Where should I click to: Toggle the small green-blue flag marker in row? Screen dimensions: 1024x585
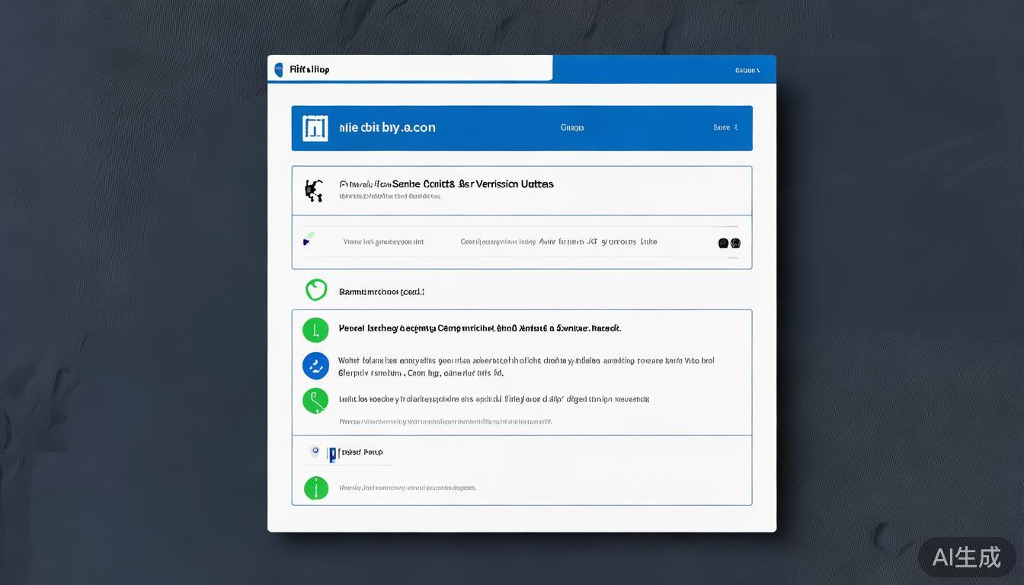pos(306,241)
